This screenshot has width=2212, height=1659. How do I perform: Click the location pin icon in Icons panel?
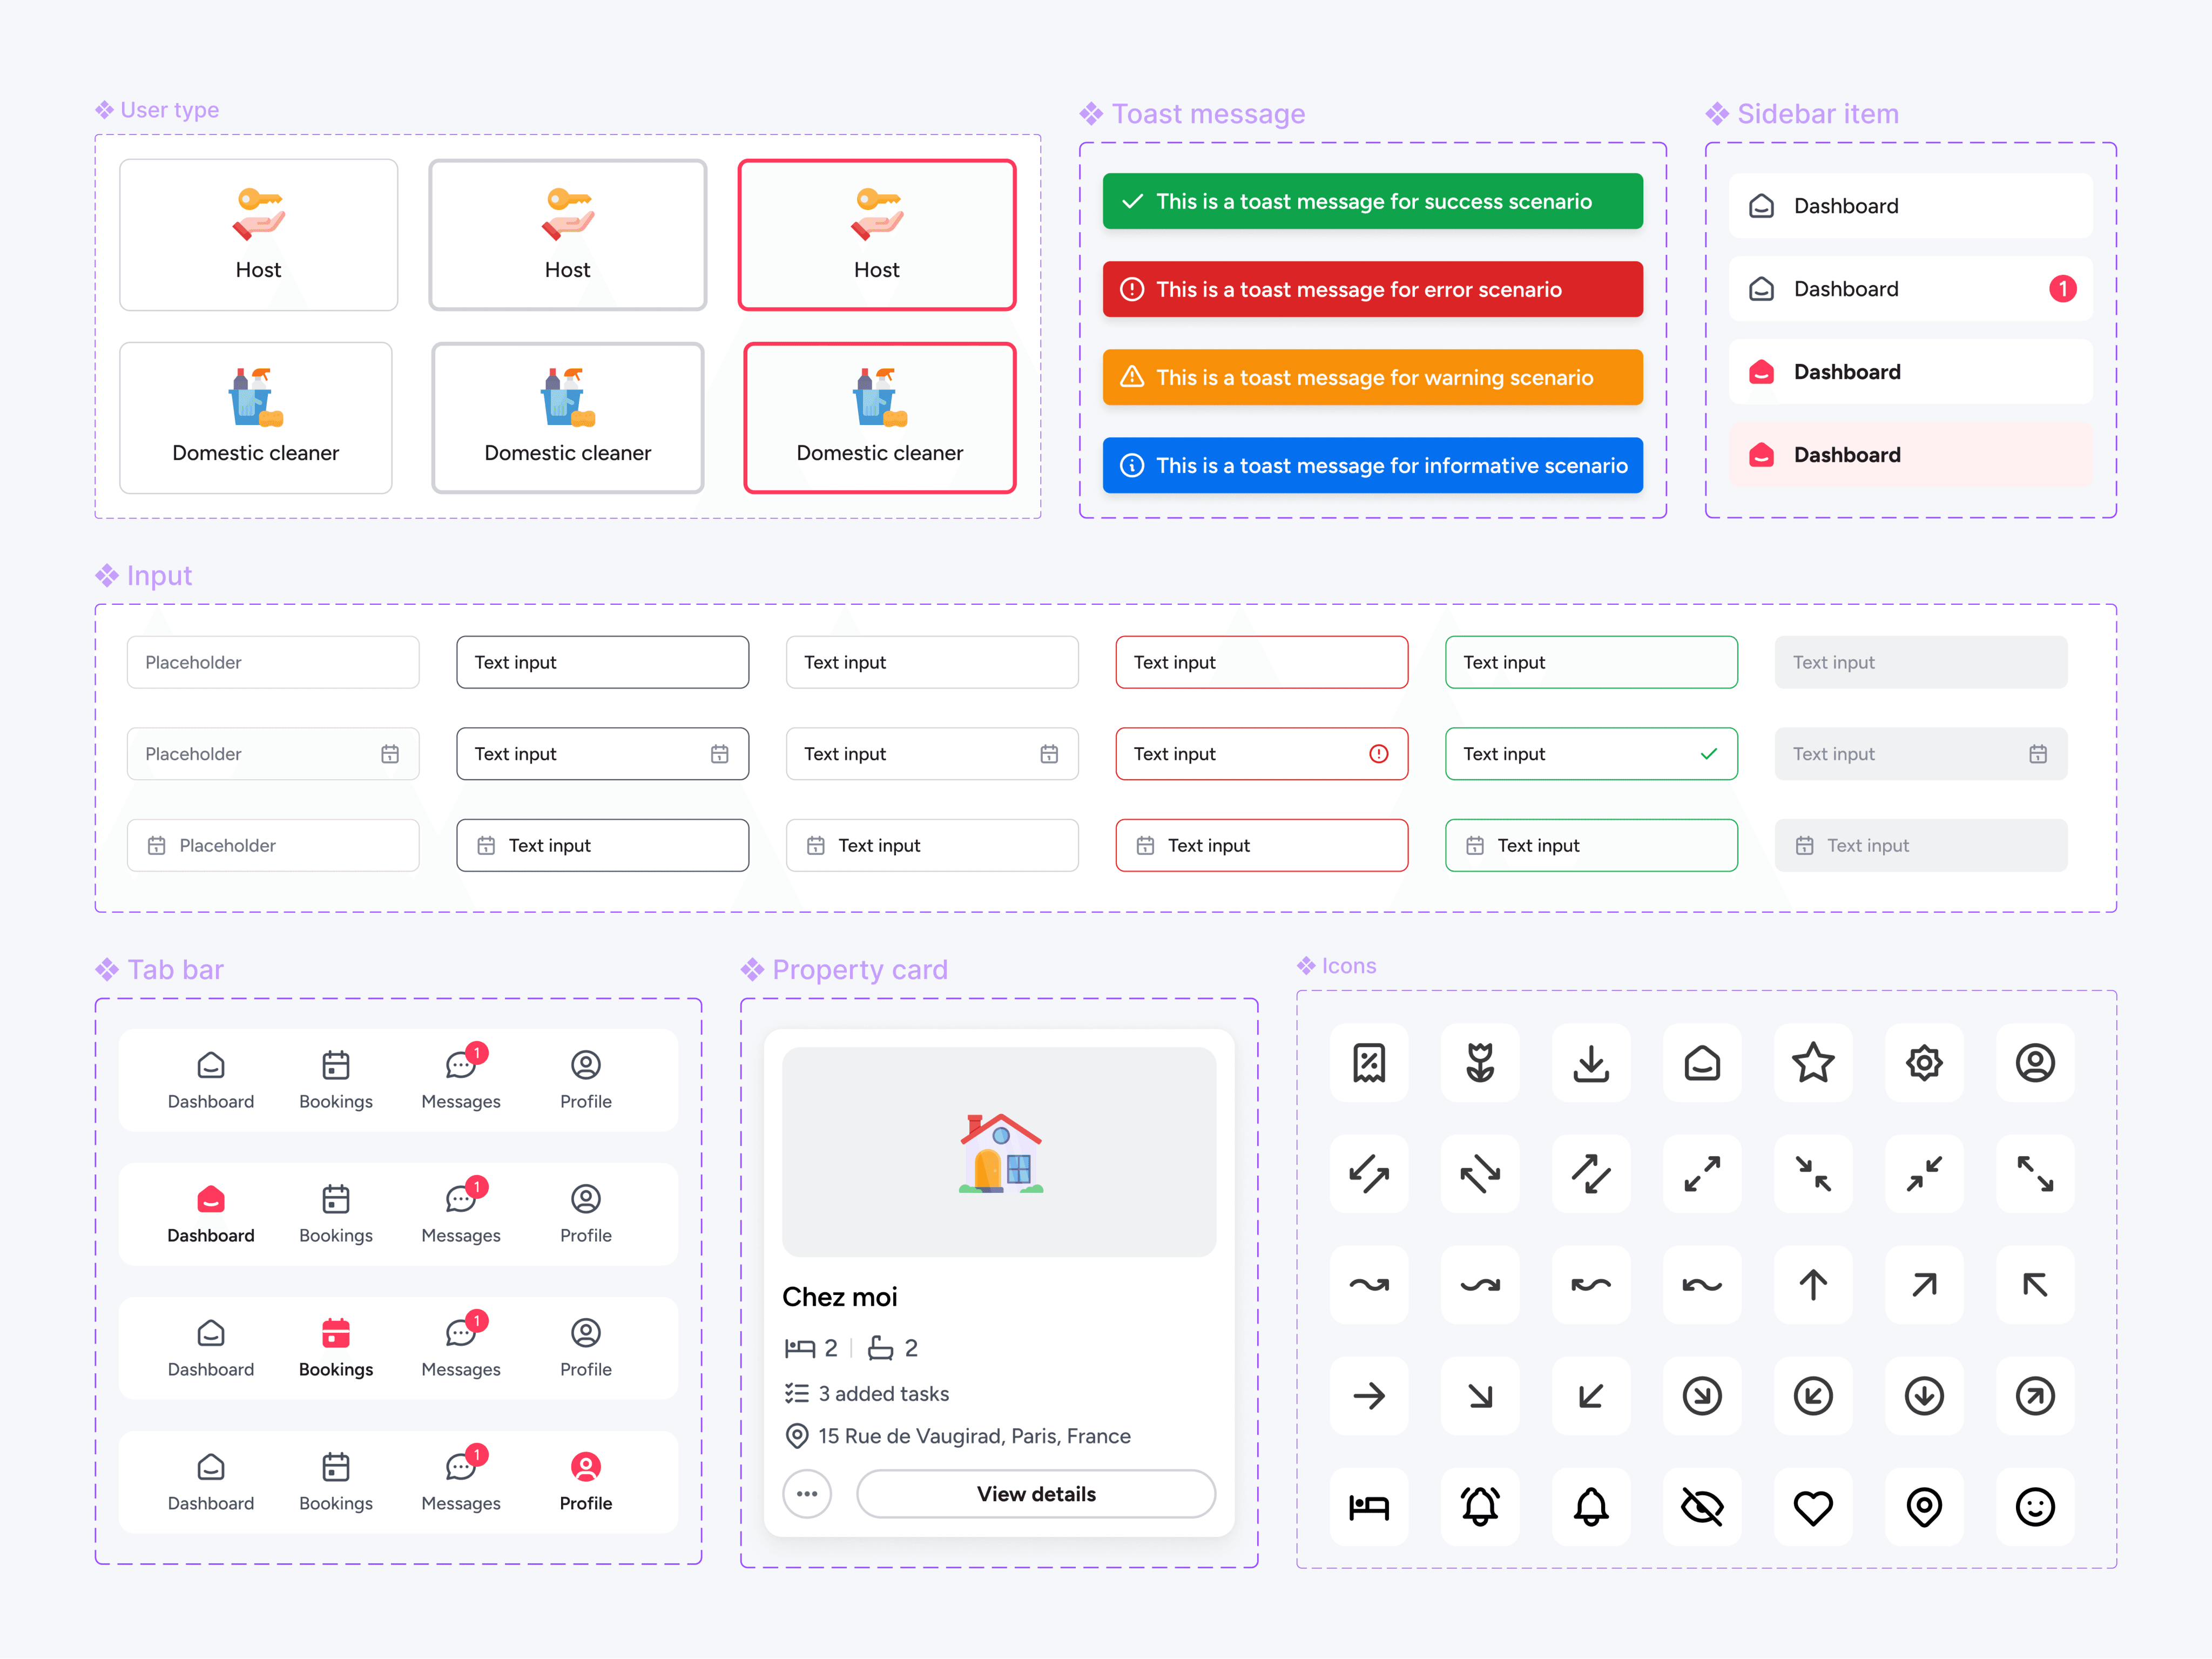tap(1924, 1507)
